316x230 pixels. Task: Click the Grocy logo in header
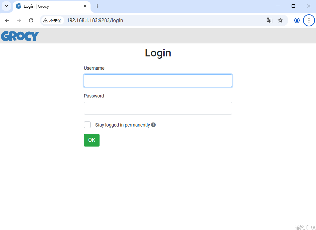[20, 36]
